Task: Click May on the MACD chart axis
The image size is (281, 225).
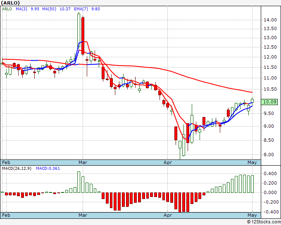Action: 252,215
